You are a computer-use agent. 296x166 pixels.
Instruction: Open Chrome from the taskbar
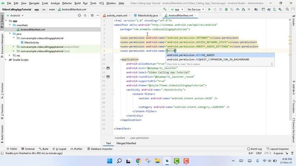138,161
